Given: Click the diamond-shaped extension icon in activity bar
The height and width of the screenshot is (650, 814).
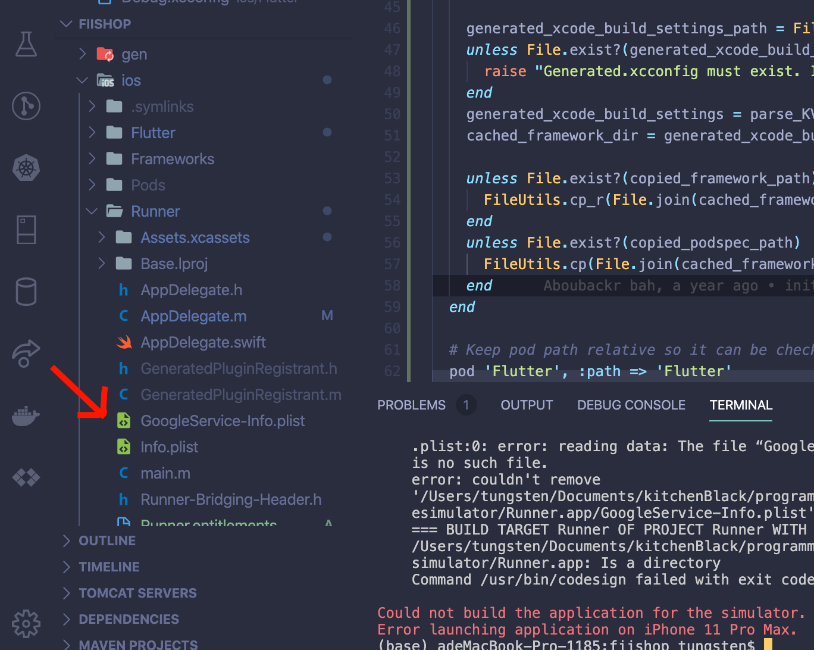Looking at the screenshot, I should (26, 477).
